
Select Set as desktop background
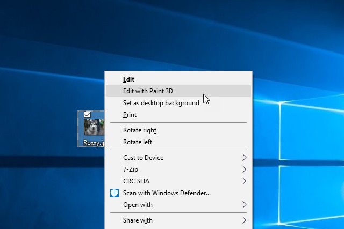click(178, 103)
